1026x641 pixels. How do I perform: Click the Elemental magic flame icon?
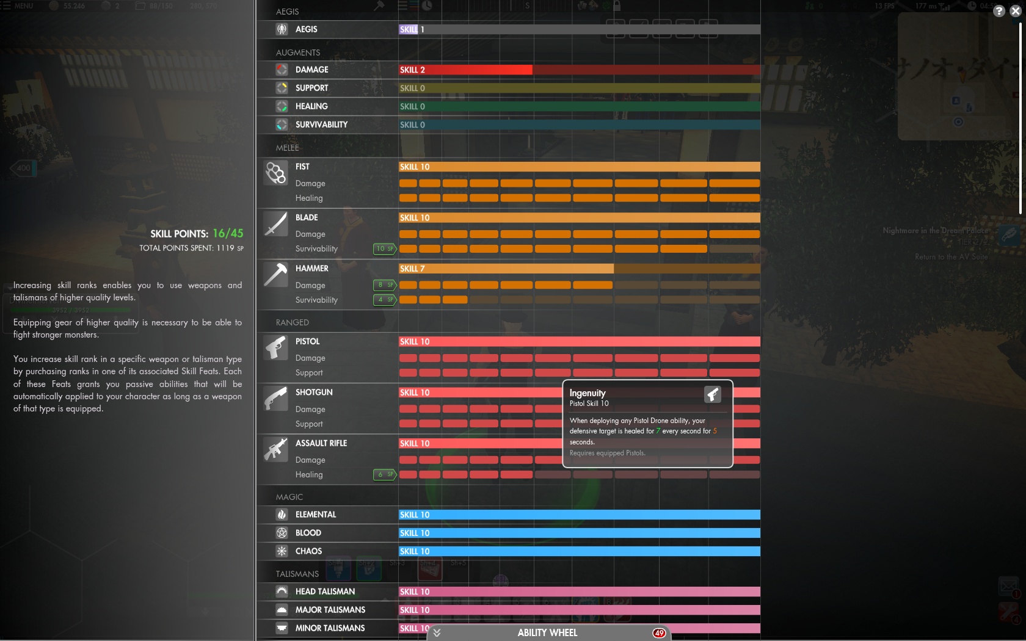(282, 515)
